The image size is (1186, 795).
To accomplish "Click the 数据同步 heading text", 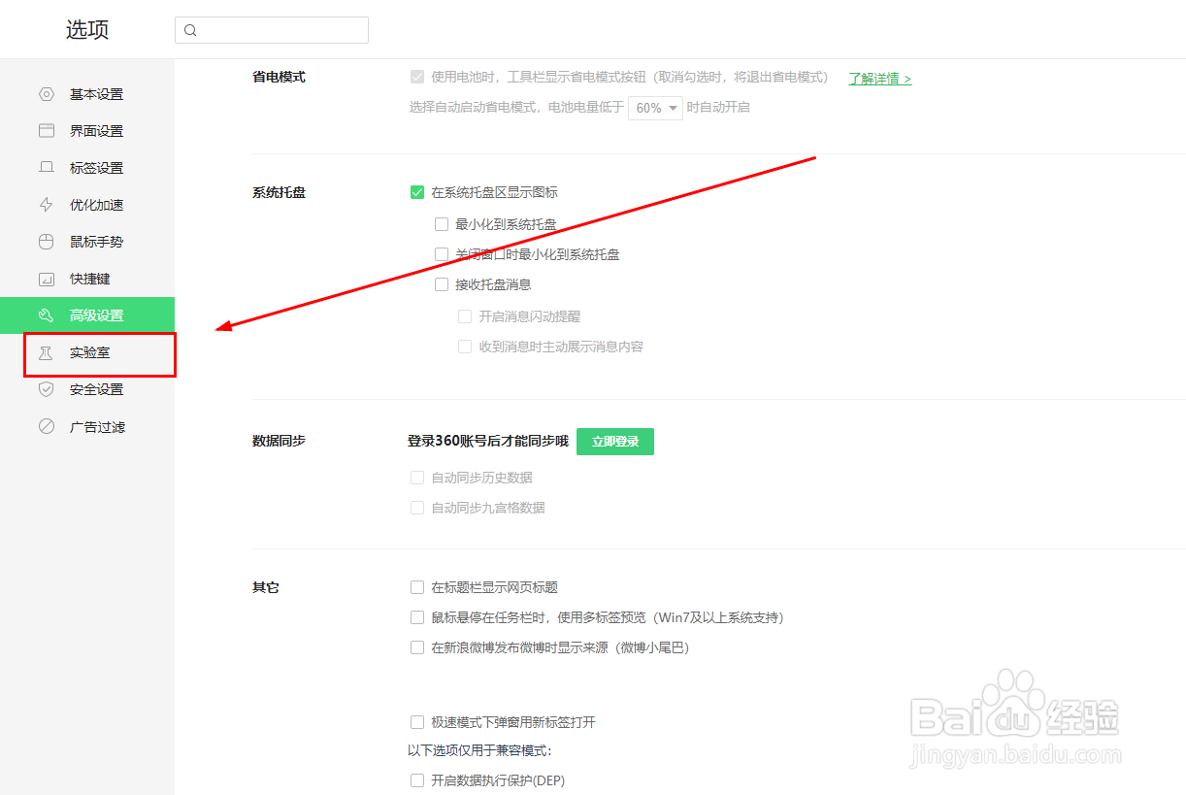I will (x=279, y=441).
